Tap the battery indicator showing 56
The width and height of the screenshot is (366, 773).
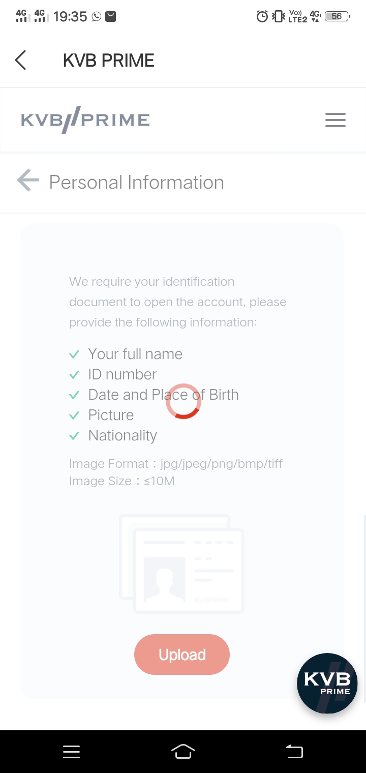337,16
